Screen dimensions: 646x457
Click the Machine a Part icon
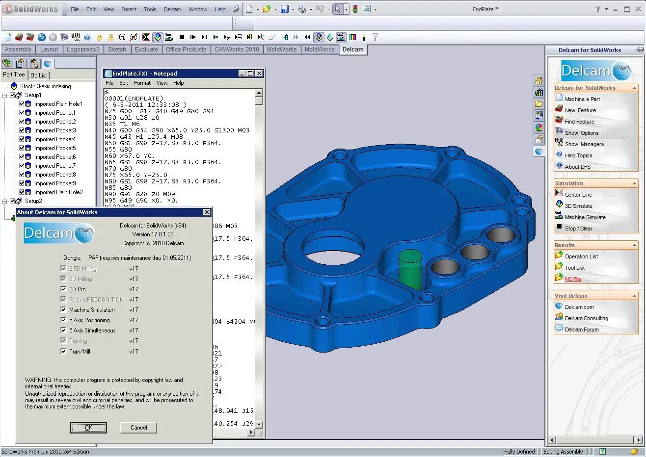point(559,98)
